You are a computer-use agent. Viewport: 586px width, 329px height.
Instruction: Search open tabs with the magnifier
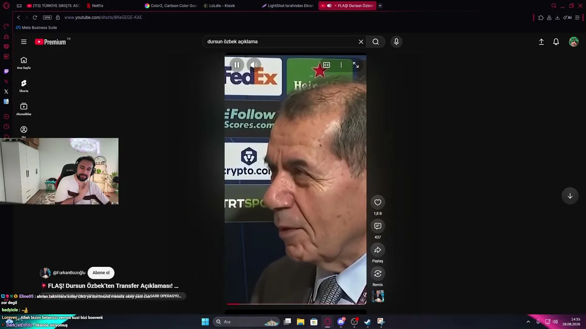[x=553, y=5]
